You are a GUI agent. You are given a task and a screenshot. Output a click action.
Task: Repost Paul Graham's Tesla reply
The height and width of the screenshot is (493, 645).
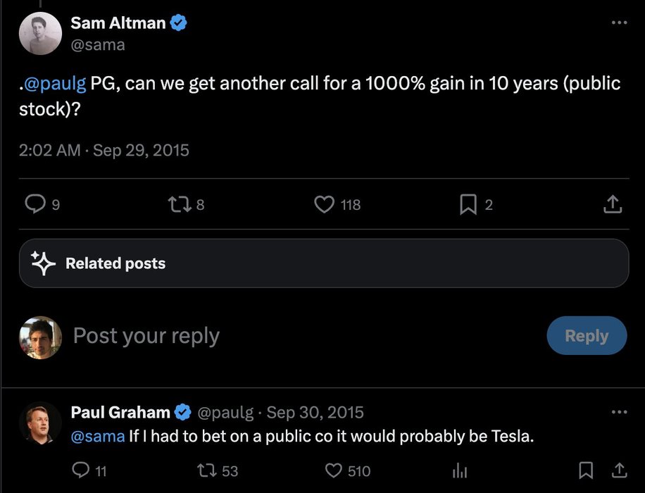coord(206,470)
